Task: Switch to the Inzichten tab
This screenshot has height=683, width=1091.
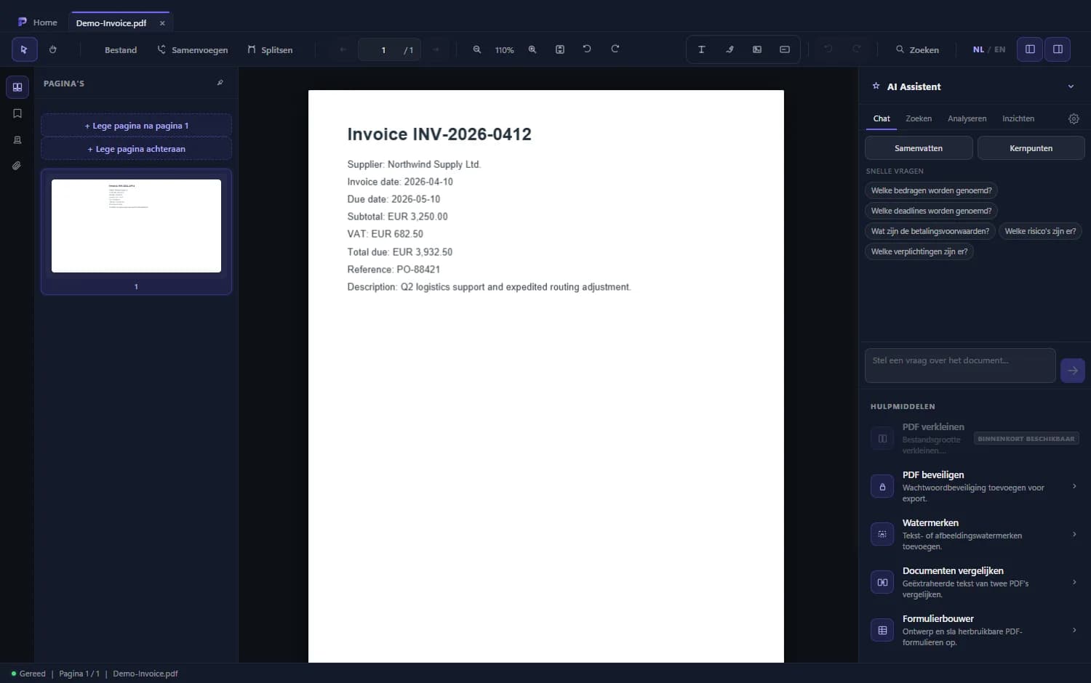Action: coord(1018,118)
